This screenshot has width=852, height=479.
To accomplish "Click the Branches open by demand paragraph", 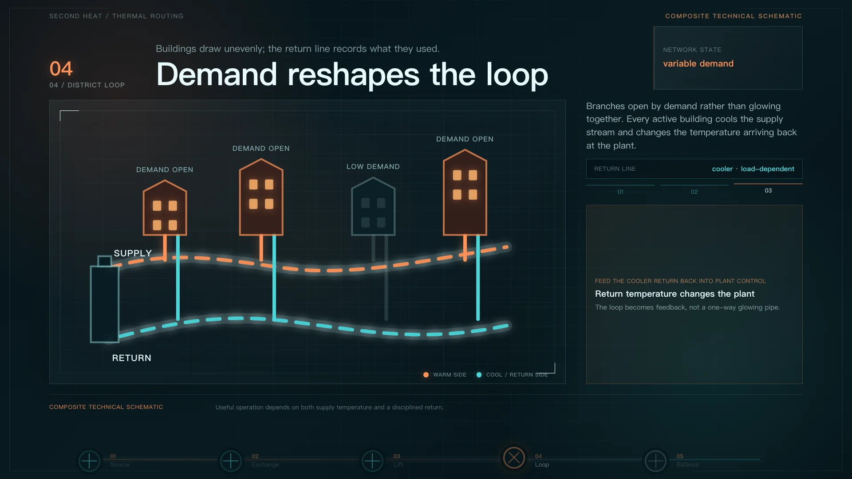I will 691,126.
